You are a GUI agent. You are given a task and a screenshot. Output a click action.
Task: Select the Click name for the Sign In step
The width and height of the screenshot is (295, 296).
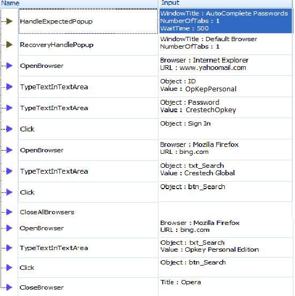click(88, 129)
